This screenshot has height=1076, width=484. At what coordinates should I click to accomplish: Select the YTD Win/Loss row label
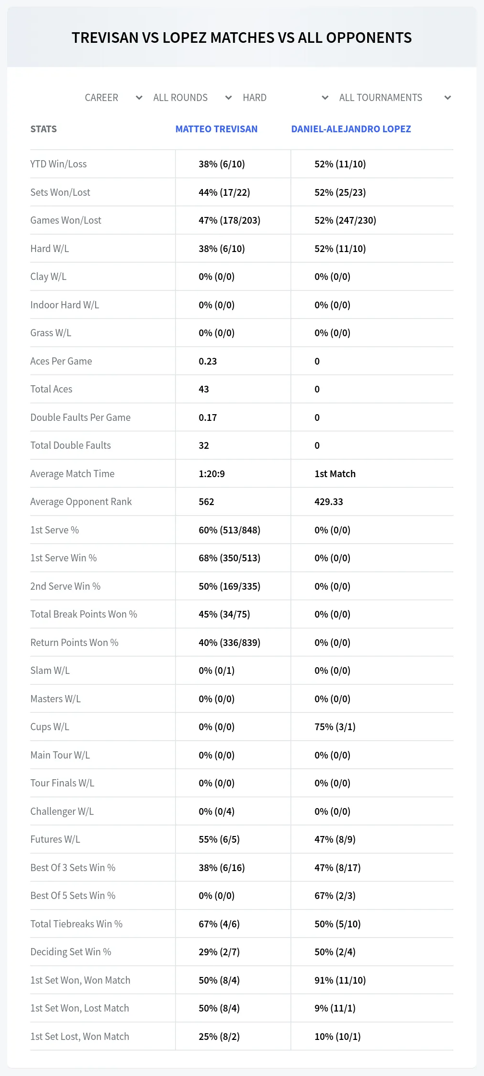point(59,164)
